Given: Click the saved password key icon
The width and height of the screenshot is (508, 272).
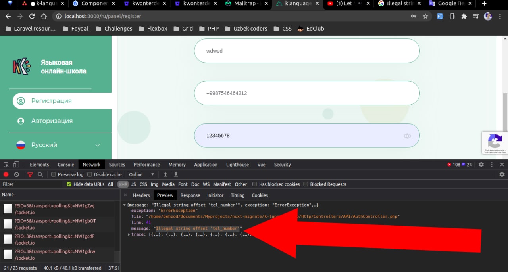Looking at the screenshot, I should point(414,17).
